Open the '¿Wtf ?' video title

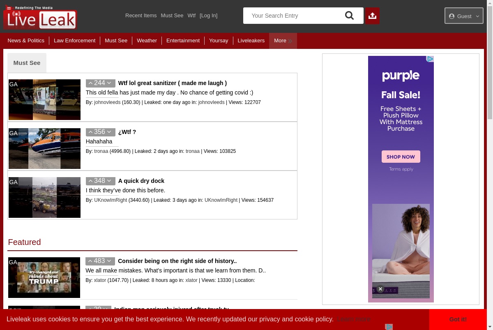coord(127,132)
